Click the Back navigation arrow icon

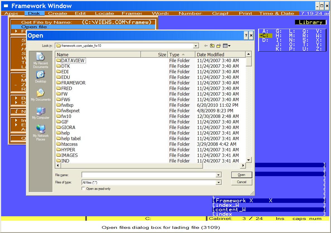[x=206, y=46]
